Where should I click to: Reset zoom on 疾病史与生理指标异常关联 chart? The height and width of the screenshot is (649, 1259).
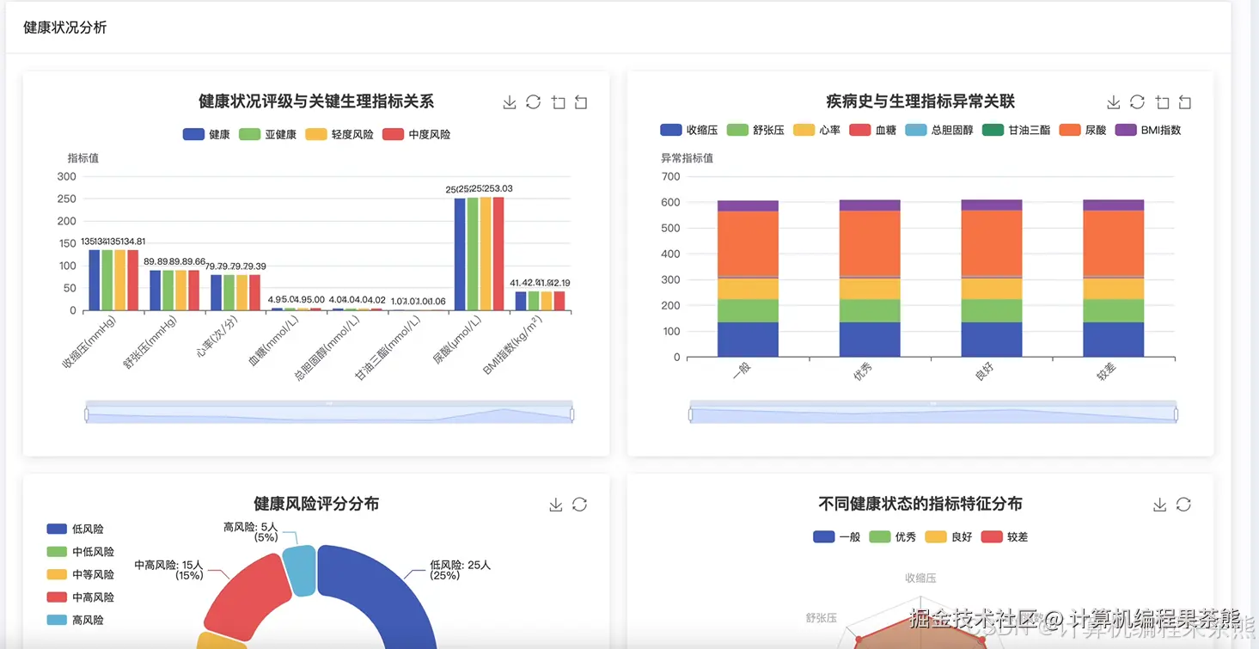click(x=1185, y=102)
